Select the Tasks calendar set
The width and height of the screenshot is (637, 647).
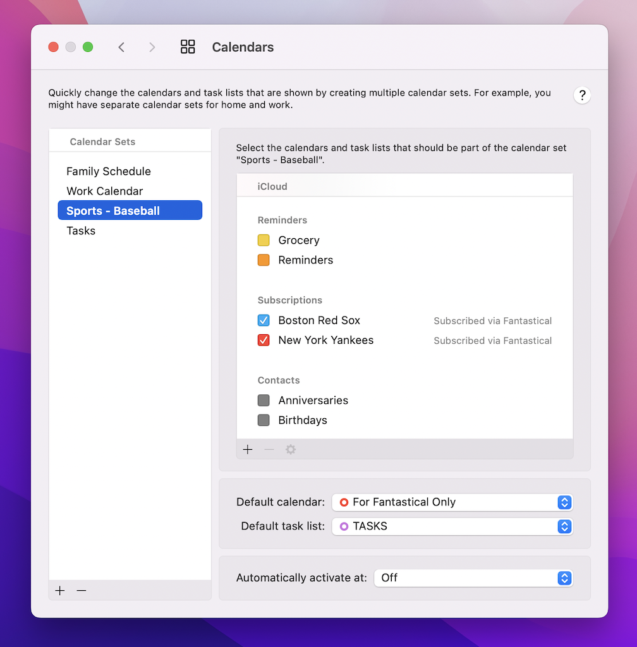(x=130, y=231)
